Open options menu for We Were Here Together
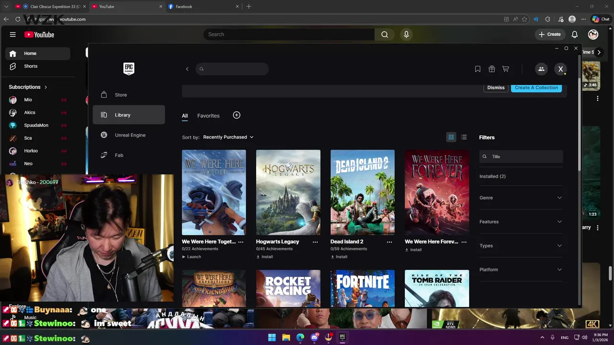Image resolution: width=614 pixels, height=345 pixels. (241, 242)
